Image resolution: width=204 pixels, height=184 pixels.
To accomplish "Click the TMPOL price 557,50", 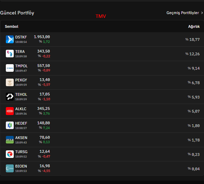I will point(44,66).
